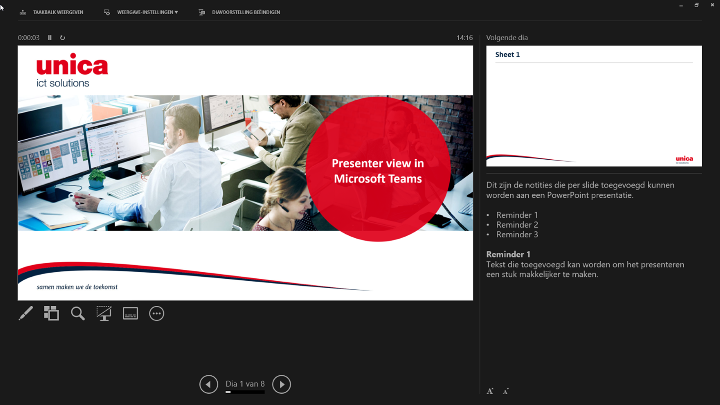Close the presenter view window

[712, 5]
